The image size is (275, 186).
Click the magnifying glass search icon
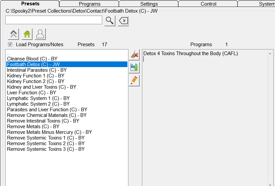click(x=110, y=21)
